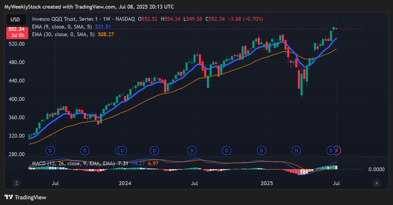This screenshot has height=205, width=393.
Task: Click the dividend D marker beside the earnings marker
Action: [331, 150]
